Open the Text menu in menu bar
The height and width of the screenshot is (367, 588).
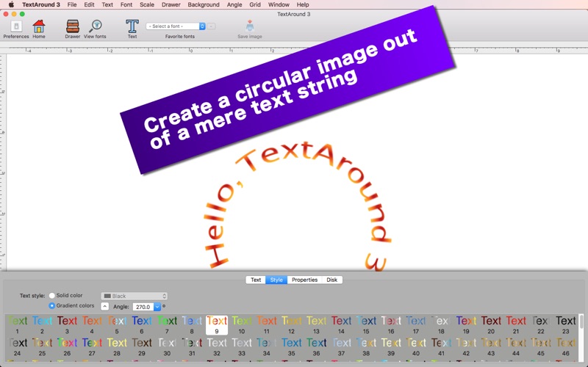click(107, 4)
